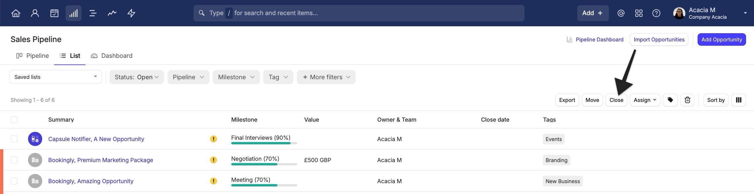Click the Add Opportunity button
Viewport: 754px width, 194px height.
(x=722, y=39)
